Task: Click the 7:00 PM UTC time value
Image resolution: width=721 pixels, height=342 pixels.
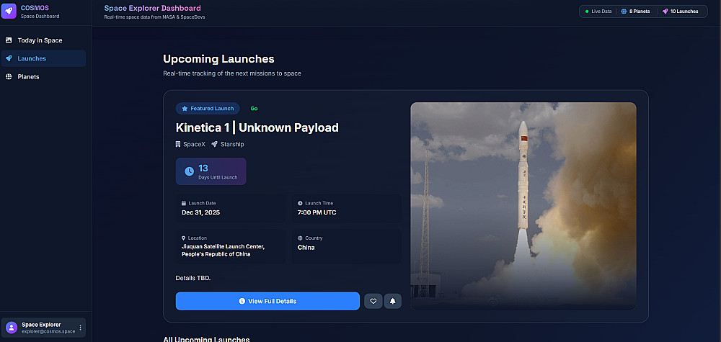Action: 317,212
